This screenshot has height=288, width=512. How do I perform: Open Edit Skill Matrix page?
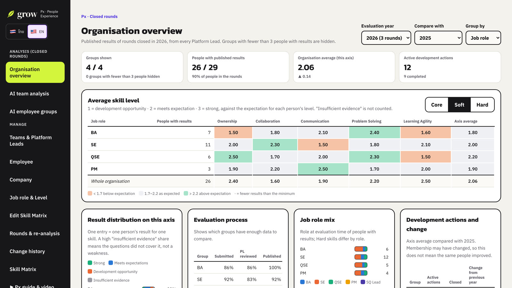click(35, 216)
